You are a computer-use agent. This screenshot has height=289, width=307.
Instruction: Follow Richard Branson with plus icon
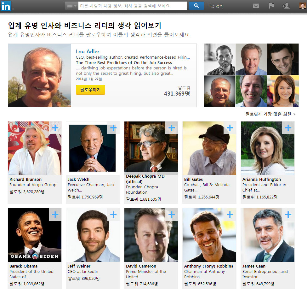55,128
